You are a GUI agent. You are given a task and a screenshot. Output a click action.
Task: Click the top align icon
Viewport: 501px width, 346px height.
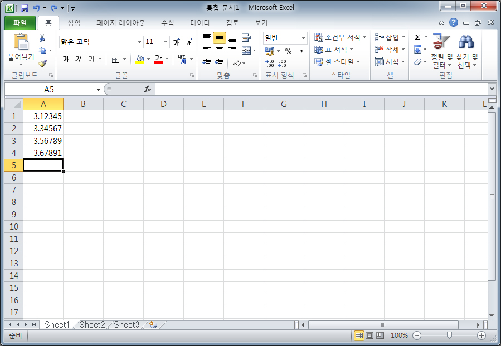click(207, 38)
